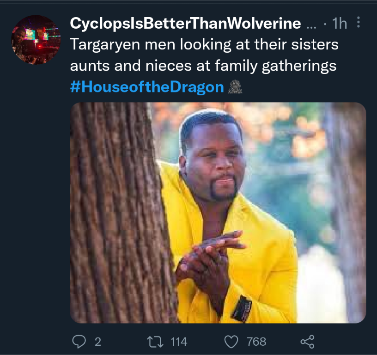Like the tweet with the heart icon

tap(231, 342)
